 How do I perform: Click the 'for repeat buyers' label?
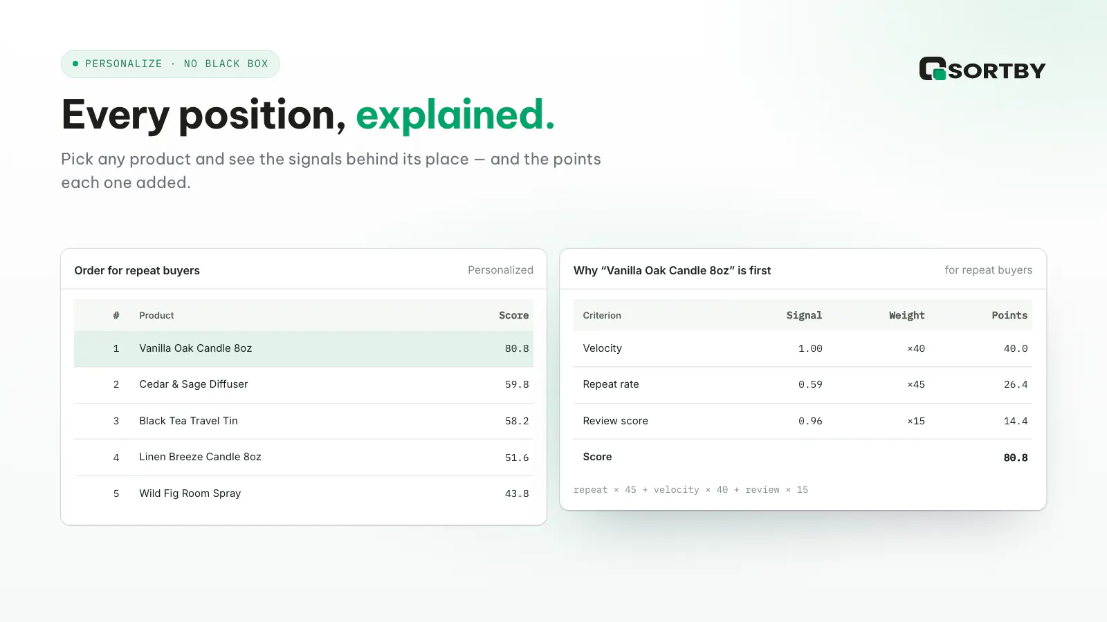click(989, 270)
